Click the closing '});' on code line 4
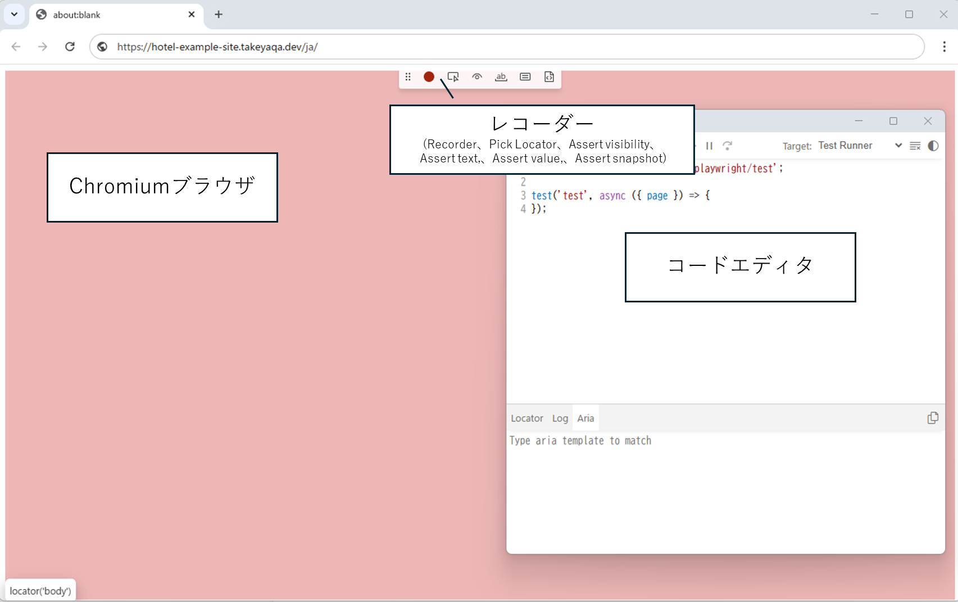The width and height of the screenshot is (958, 602). (x=539, y=209)
